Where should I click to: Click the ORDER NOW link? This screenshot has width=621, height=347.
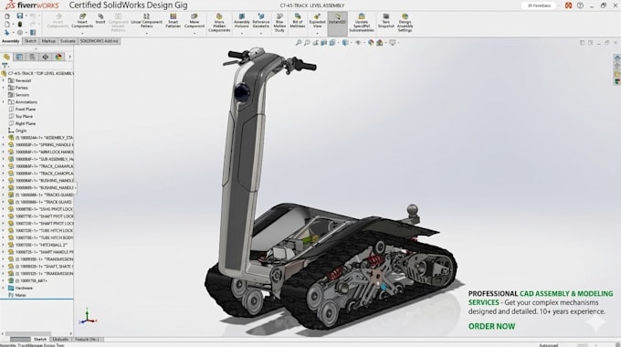coord(491,326)
